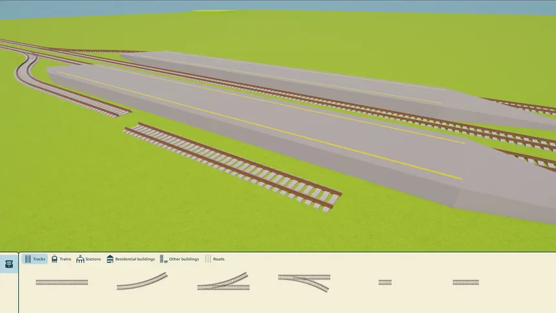The width and height of the screenshot is (556, 313).
Task: Select the Stations tab
Action: tap(89, 259)
